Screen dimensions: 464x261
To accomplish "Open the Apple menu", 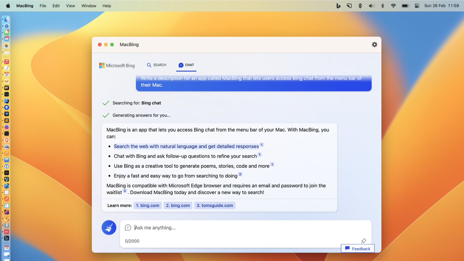I will (8, 6).
